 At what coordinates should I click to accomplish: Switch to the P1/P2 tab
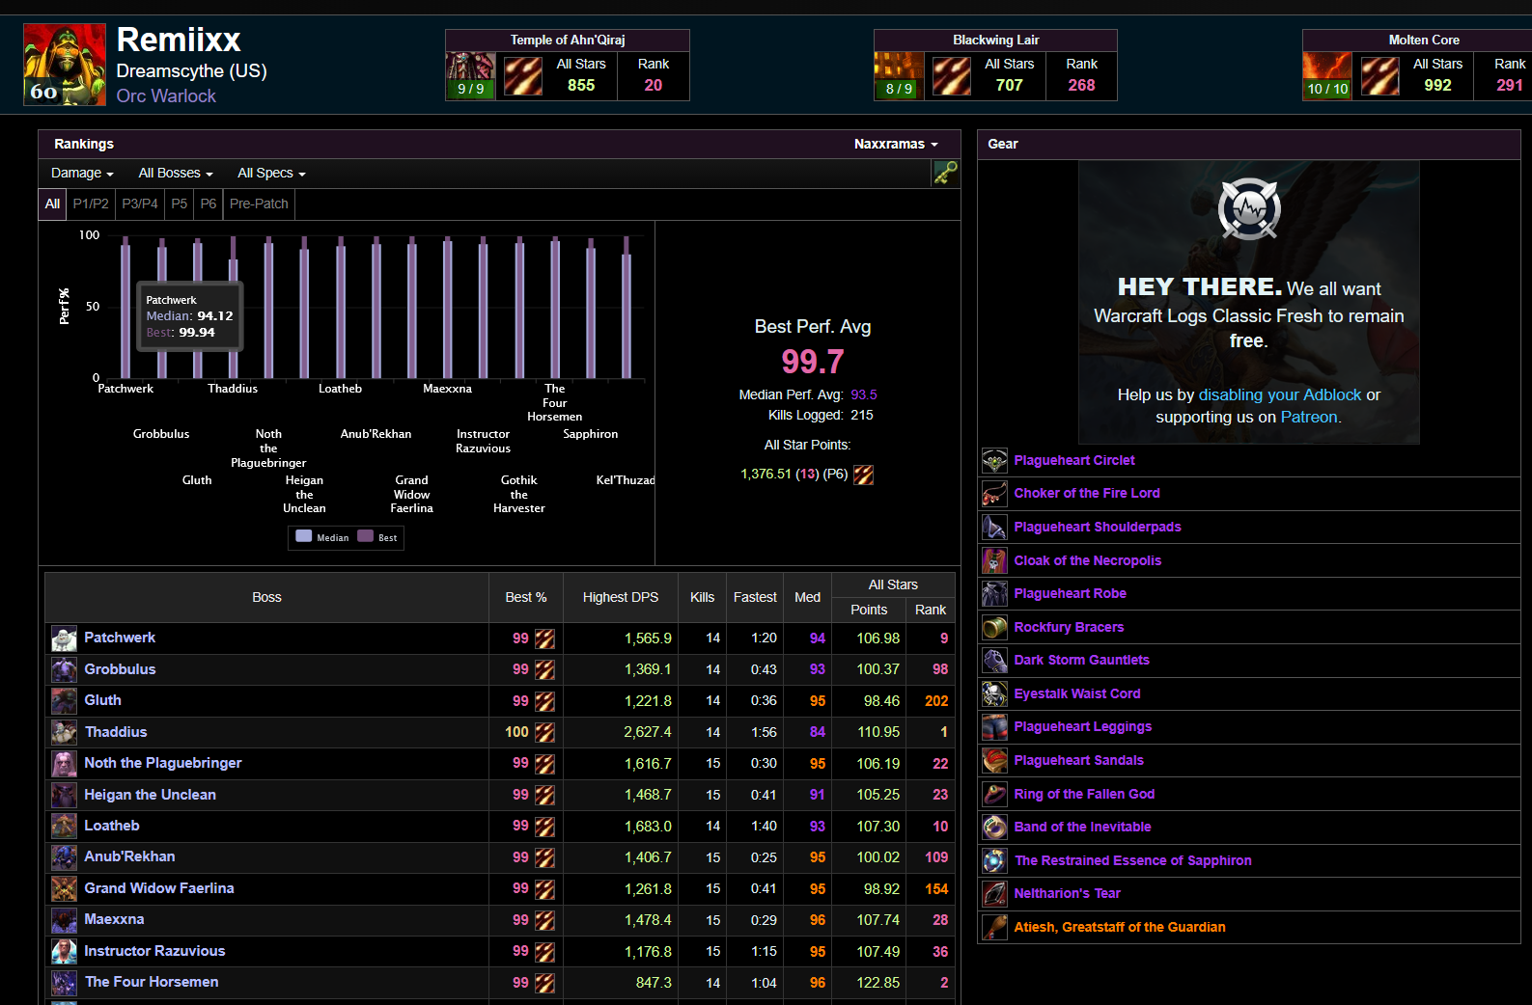pos(91,204)
